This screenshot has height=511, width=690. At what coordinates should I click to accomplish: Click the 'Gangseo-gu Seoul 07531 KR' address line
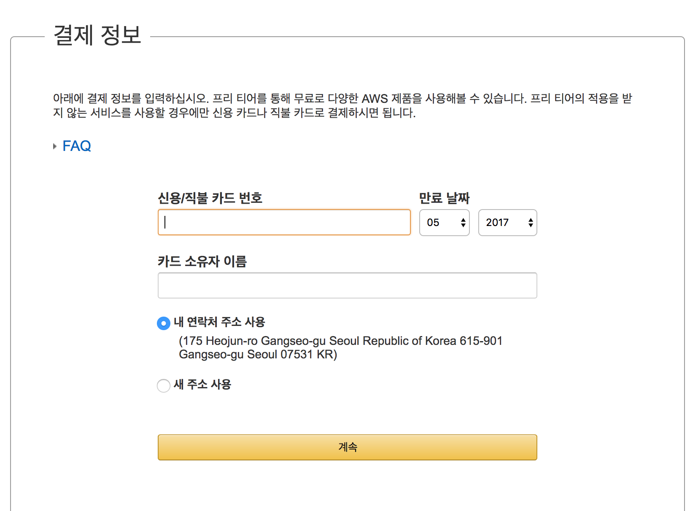258,354
